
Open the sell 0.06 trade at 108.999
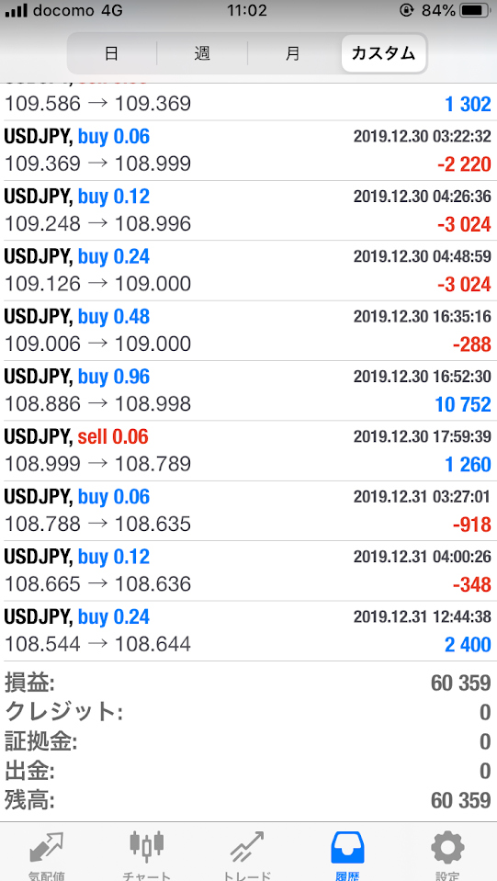[248, 451]
